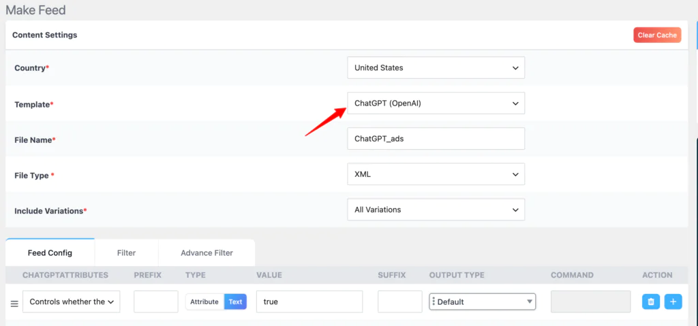Click the File Name field with ChatGPT_ads
This screenshot has width=698, height=326.
coord(436,139)
